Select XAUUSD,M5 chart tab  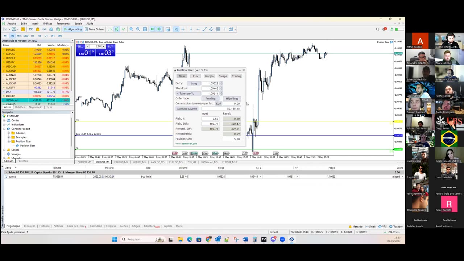coord(121,162)
